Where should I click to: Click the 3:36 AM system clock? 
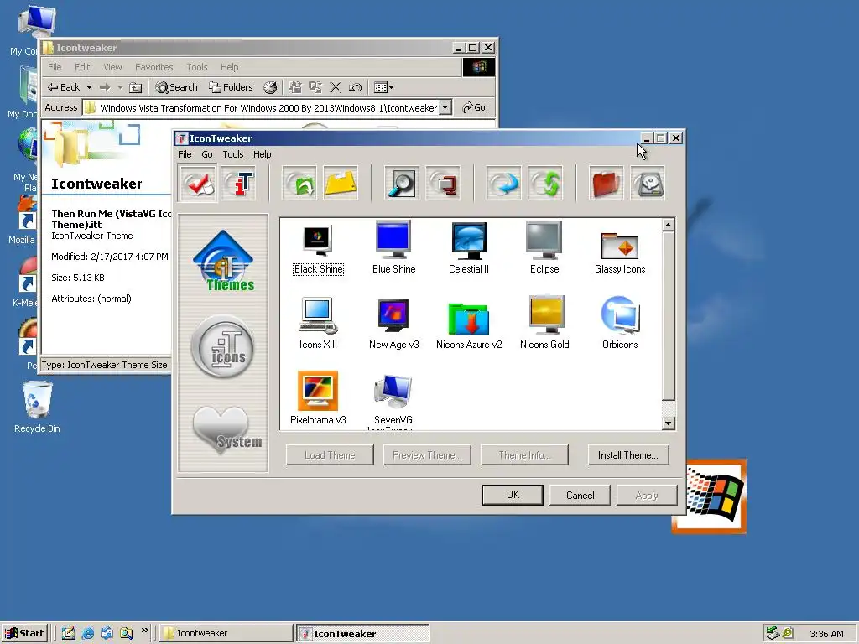(826, 634)
